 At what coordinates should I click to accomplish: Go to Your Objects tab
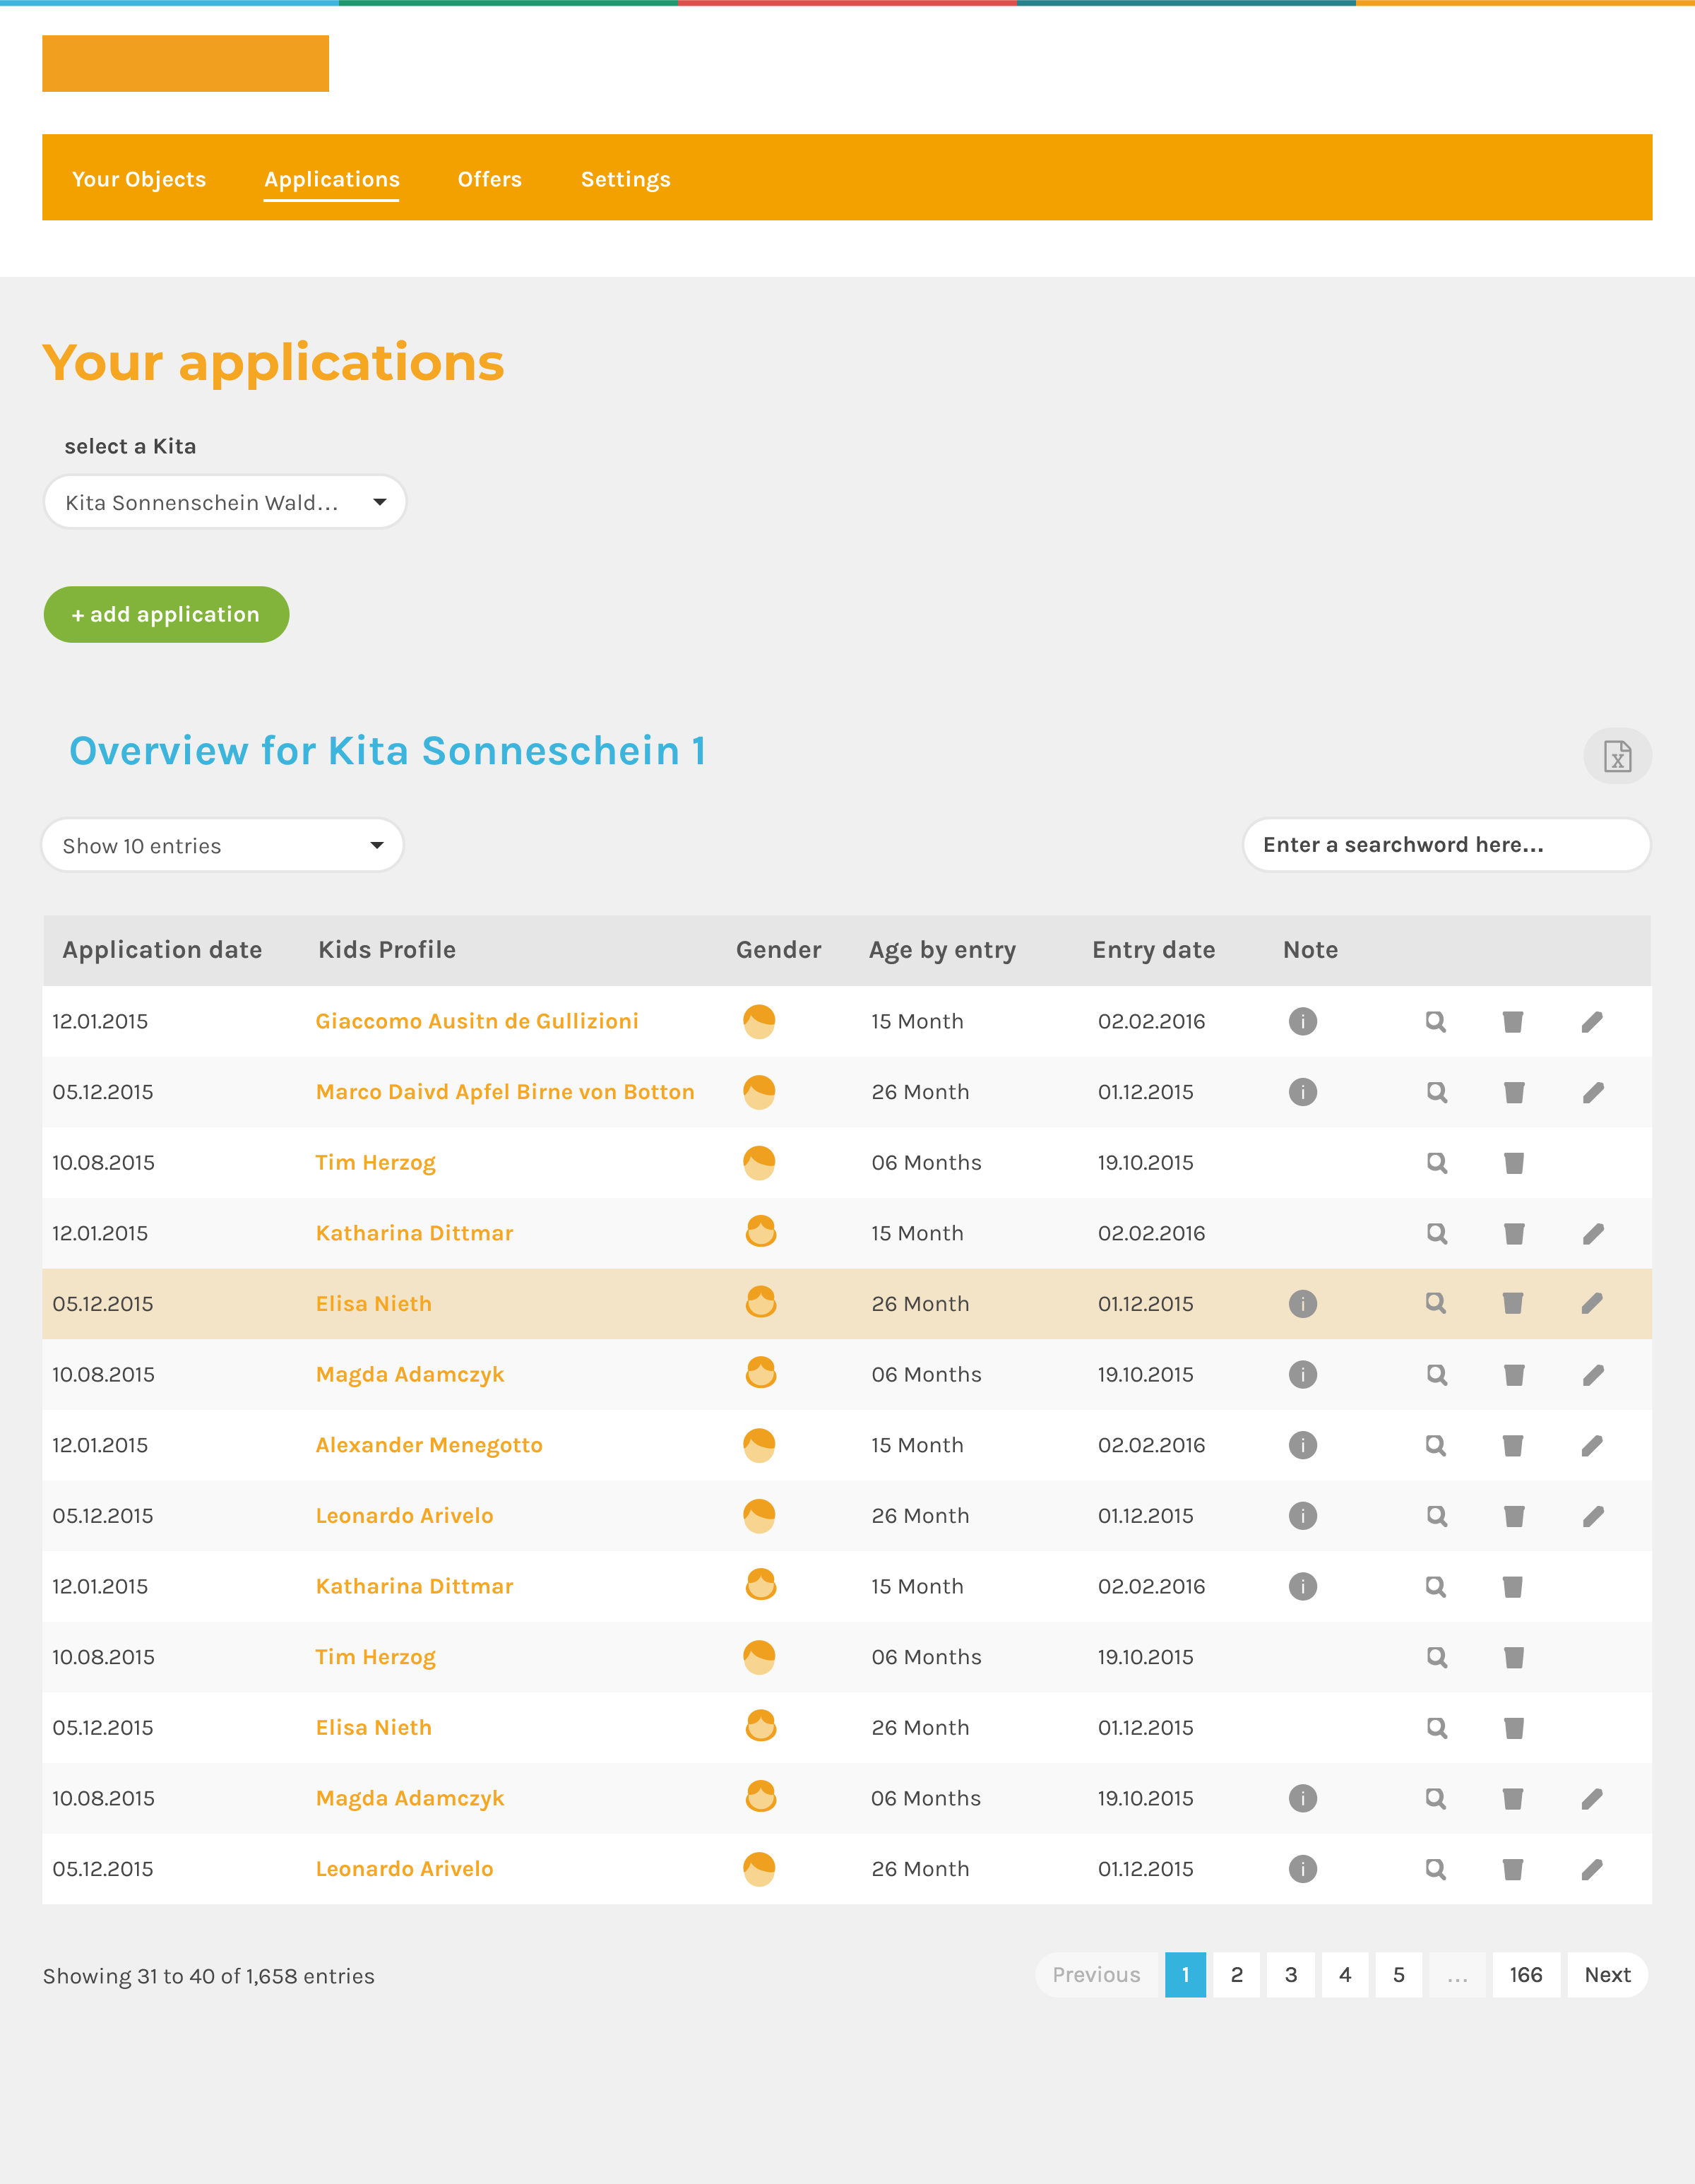pyautogui.click(x=139, y=179)
